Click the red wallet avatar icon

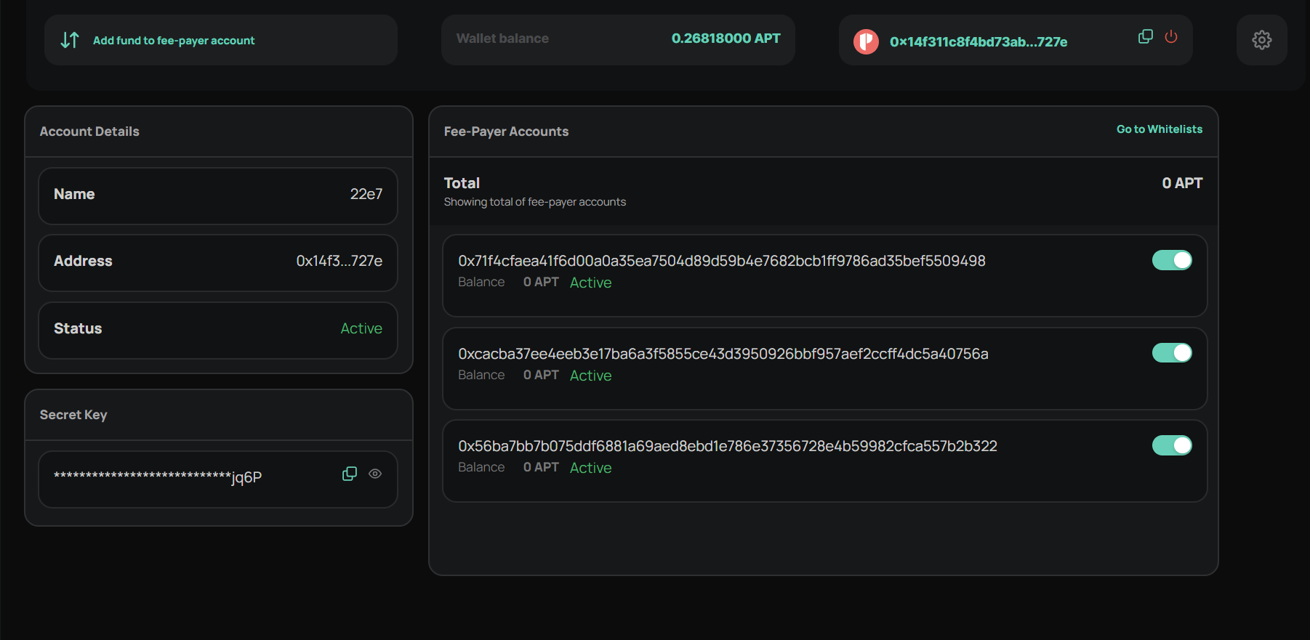click(x=866, y=41)
